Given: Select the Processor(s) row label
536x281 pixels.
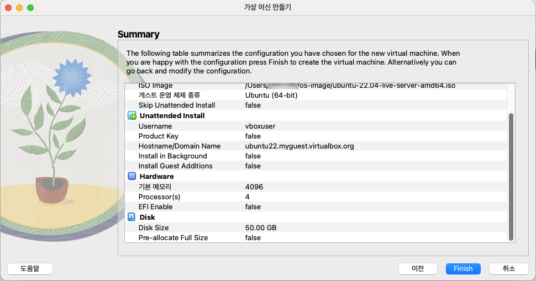Looking at the screenshot, I should [159, 197].
